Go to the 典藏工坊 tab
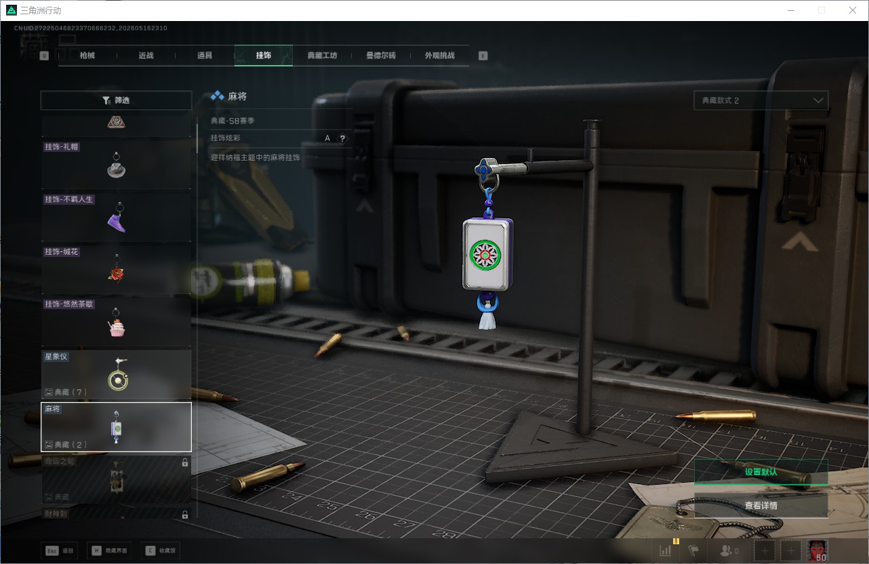869x564 pixels. click(322, 56)
